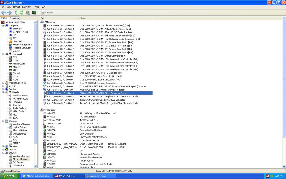
Task: Select the Sensor tree item
Action: [x=16, y=51]
